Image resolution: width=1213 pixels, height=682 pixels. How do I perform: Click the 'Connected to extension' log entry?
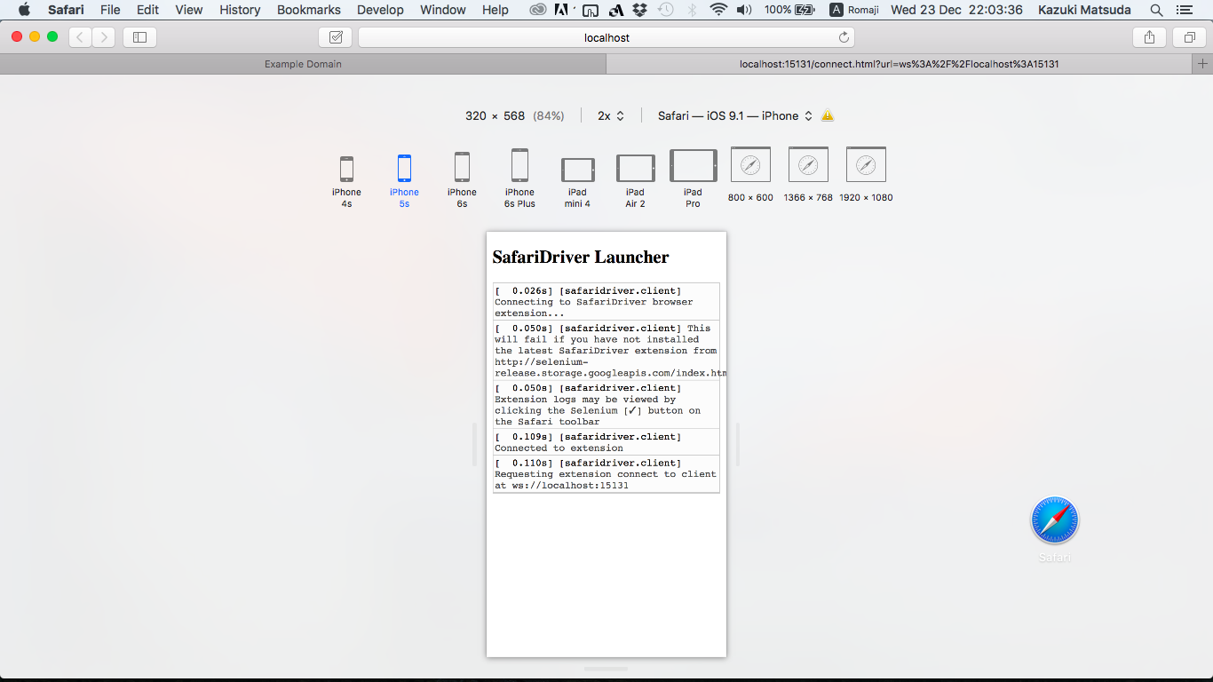pyautogui.click(x=606, y=442)
